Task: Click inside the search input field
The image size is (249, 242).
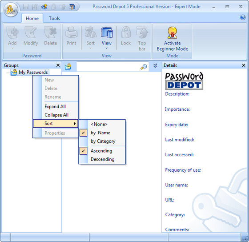Action: point(108,67)
